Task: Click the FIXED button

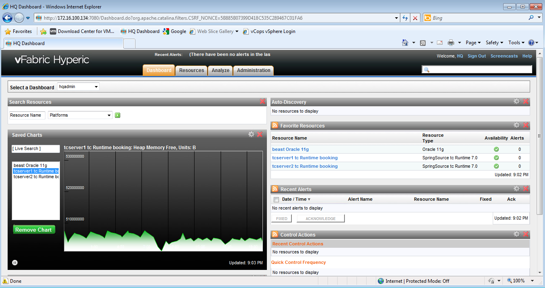Action: tap(282, 218)
